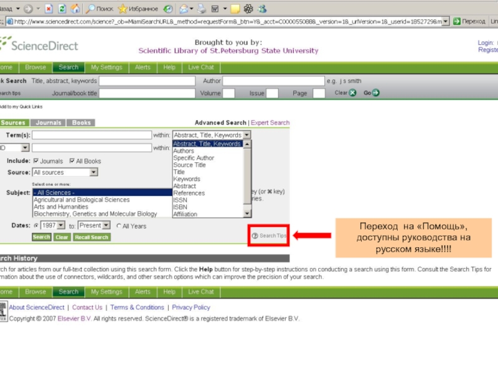Toggle the All Books checkbox

coord(72,161)
